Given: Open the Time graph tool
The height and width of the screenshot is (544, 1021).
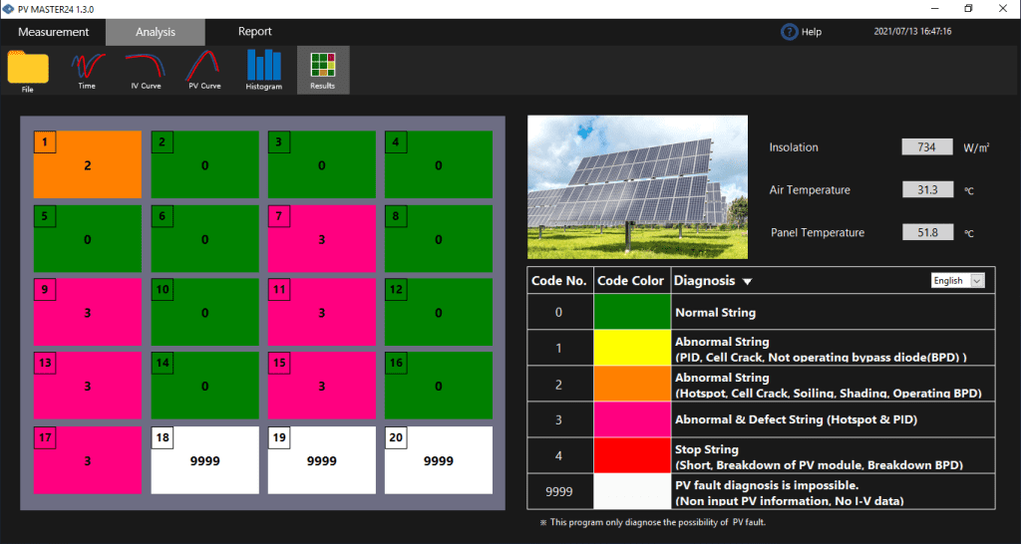Looking at the screenshot, I should coord(88,71).
